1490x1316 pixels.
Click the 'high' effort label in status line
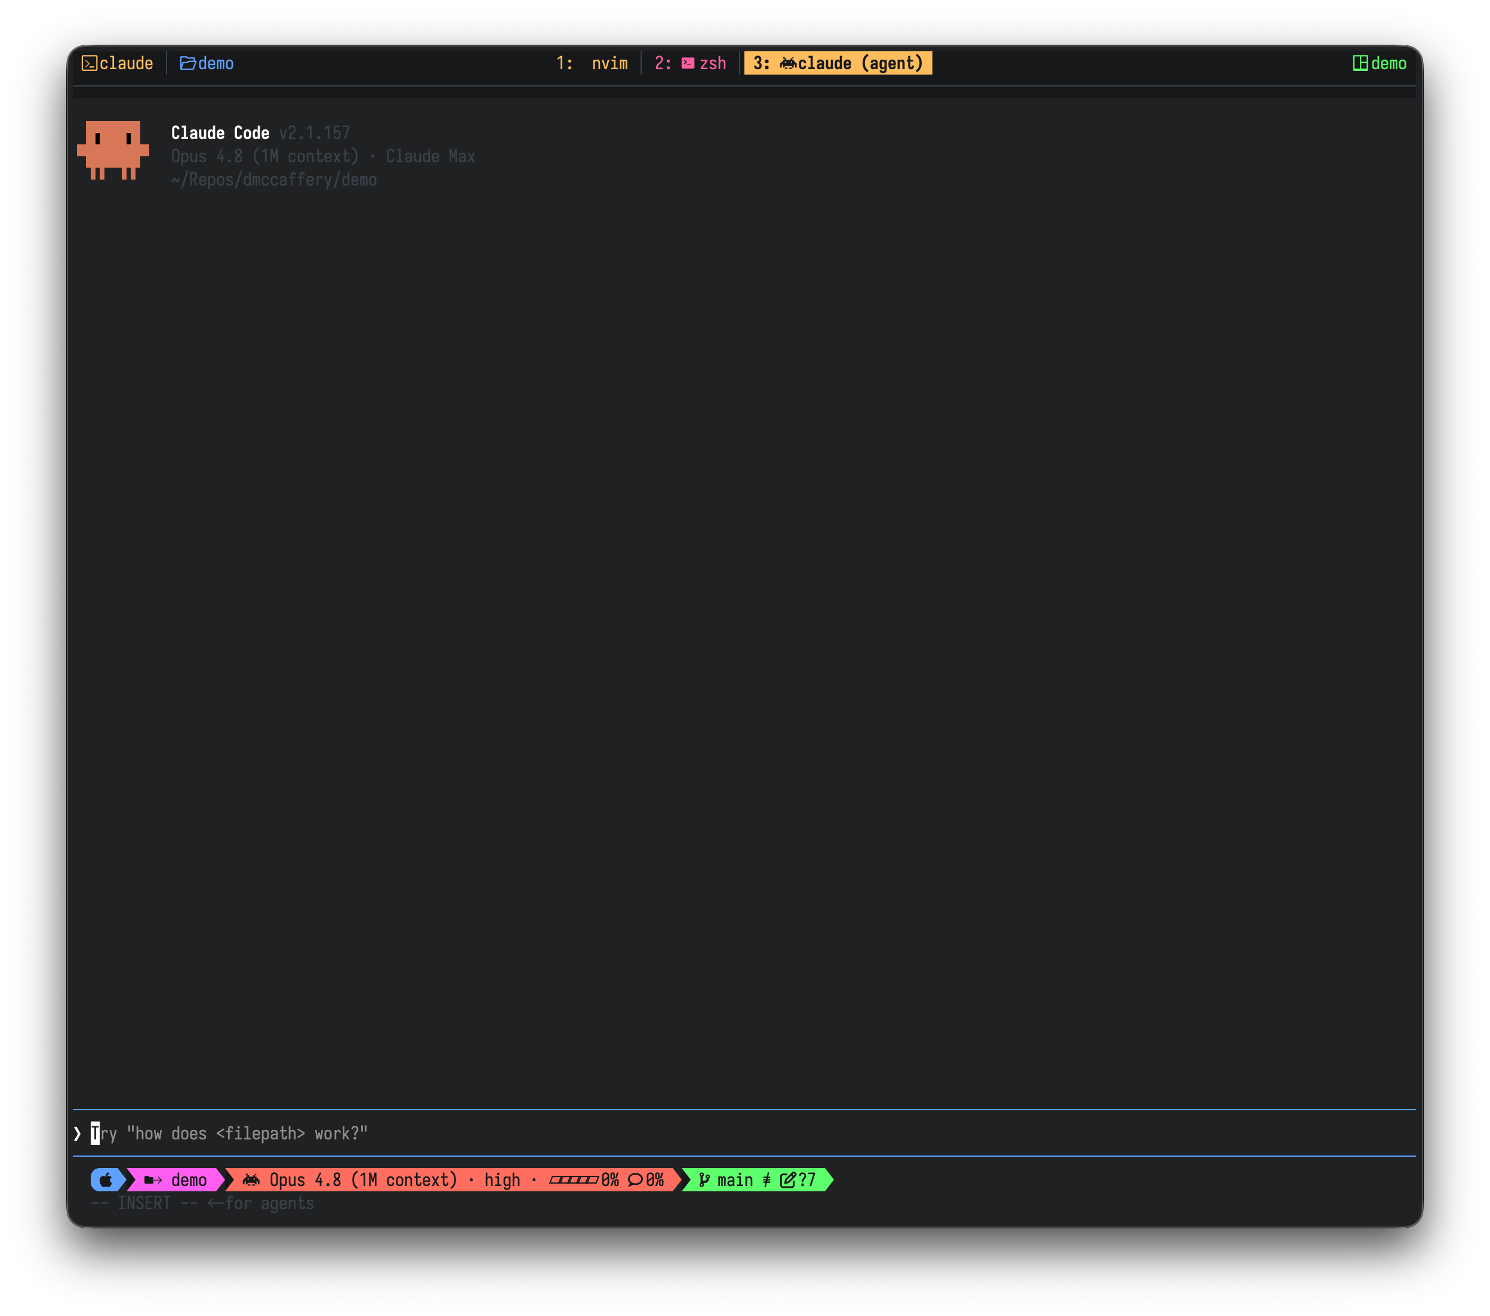click(x=502, y=1180)
